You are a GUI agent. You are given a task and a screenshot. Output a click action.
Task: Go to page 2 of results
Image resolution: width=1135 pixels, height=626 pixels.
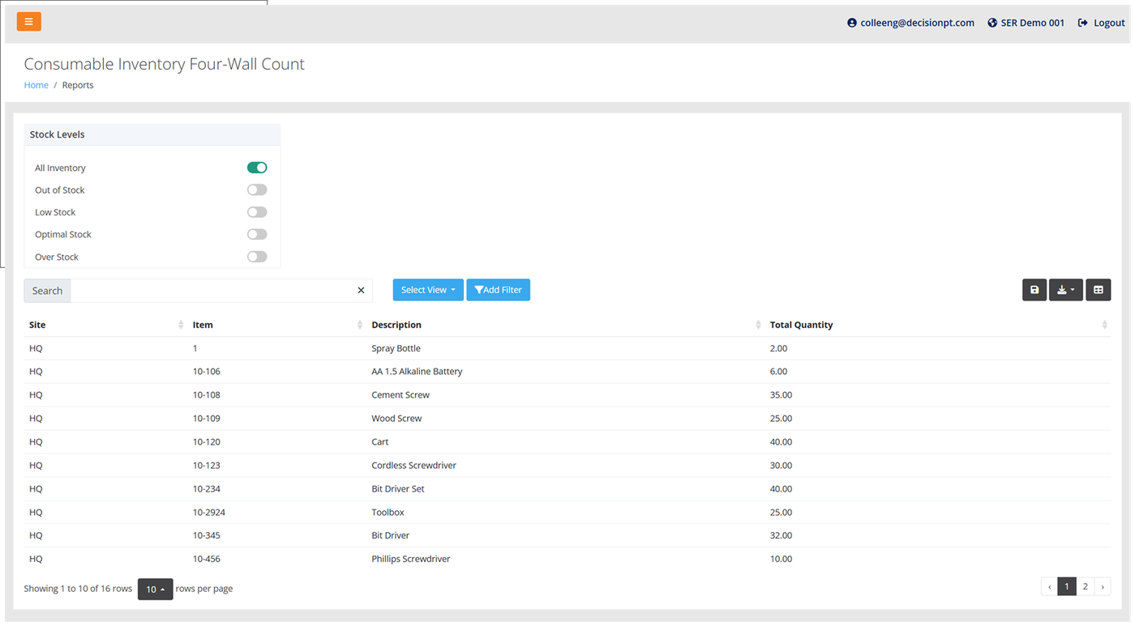[1085, 587]
